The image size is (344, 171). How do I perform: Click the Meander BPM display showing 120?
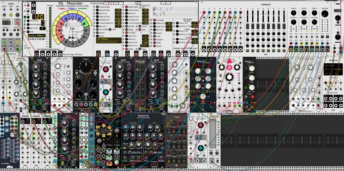tap(38, 16)
